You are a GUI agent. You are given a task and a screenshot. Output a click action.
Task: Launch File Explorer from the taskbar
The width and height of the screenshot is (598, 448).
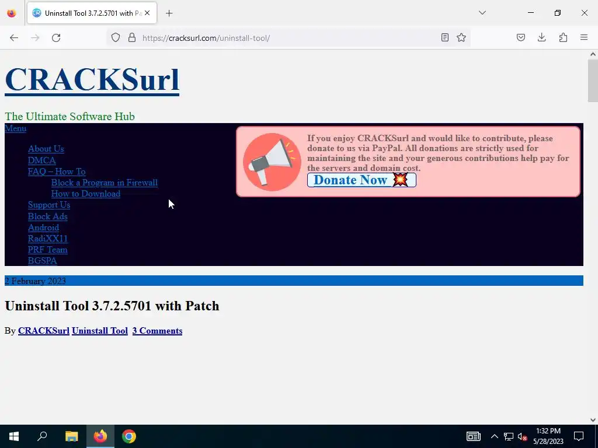tap(71, 436)
